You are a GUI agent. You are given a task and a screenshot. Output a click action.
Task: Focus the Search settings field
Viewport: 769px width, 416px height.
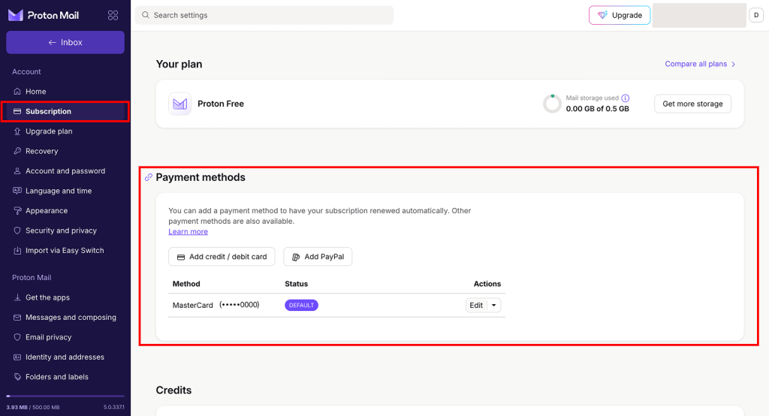(x=270, y=15)
